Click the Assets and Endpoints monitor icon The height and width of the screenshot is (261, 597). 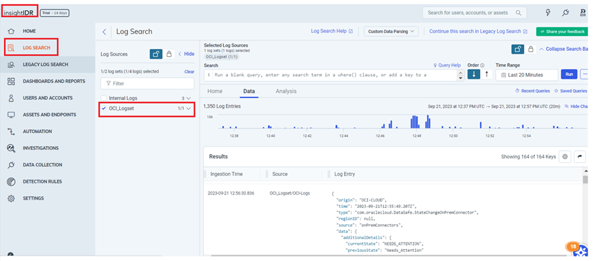[11, 115]
